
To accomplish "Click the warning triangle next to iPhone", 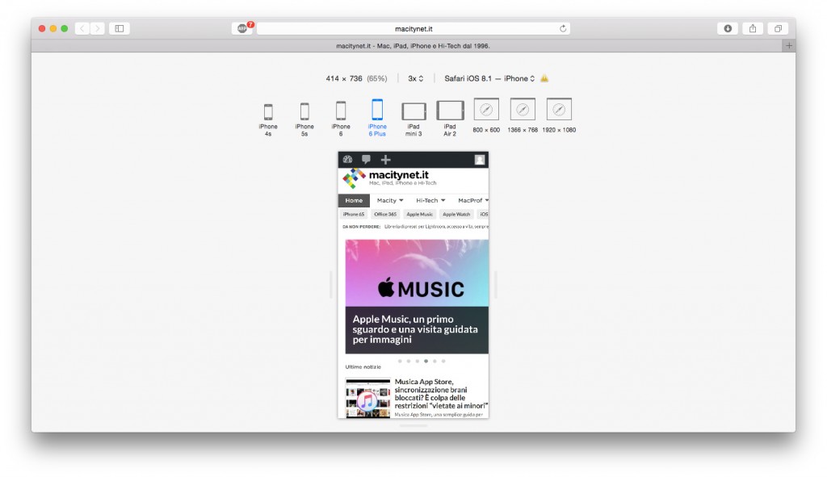I will tap(544, 78).
